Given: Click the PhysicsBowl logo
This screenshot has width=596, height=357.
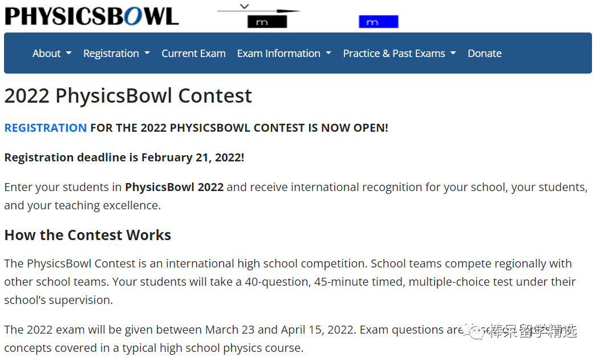Looking at the screenshot, I should [x=92, y=17].
